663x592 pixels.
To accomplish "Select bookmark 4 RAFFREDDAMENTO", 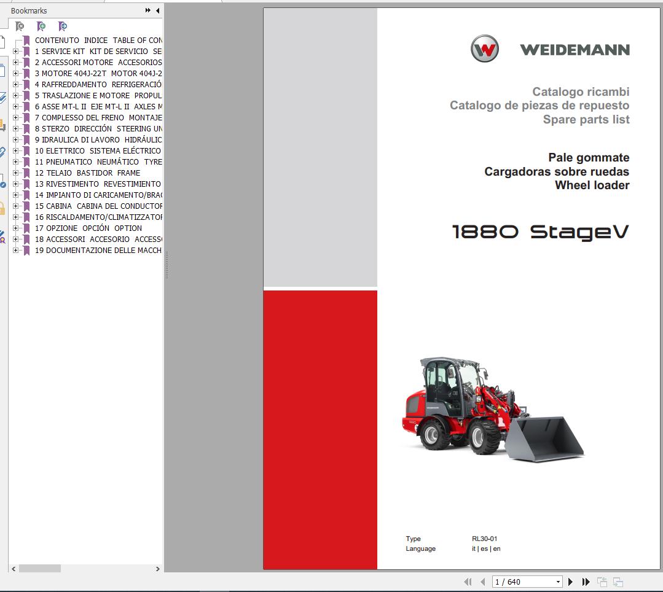I will 98,85.
